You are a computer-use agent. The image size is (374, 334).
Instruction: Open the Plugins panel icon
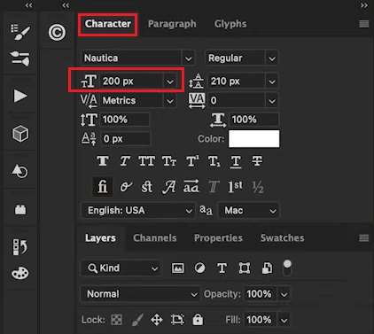click(20, 210)
